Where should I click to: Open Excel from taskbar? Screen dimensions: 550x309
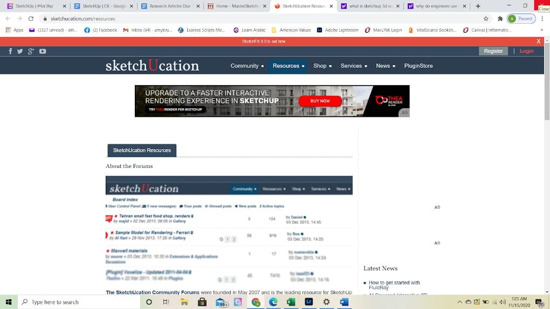pos(291,302)
